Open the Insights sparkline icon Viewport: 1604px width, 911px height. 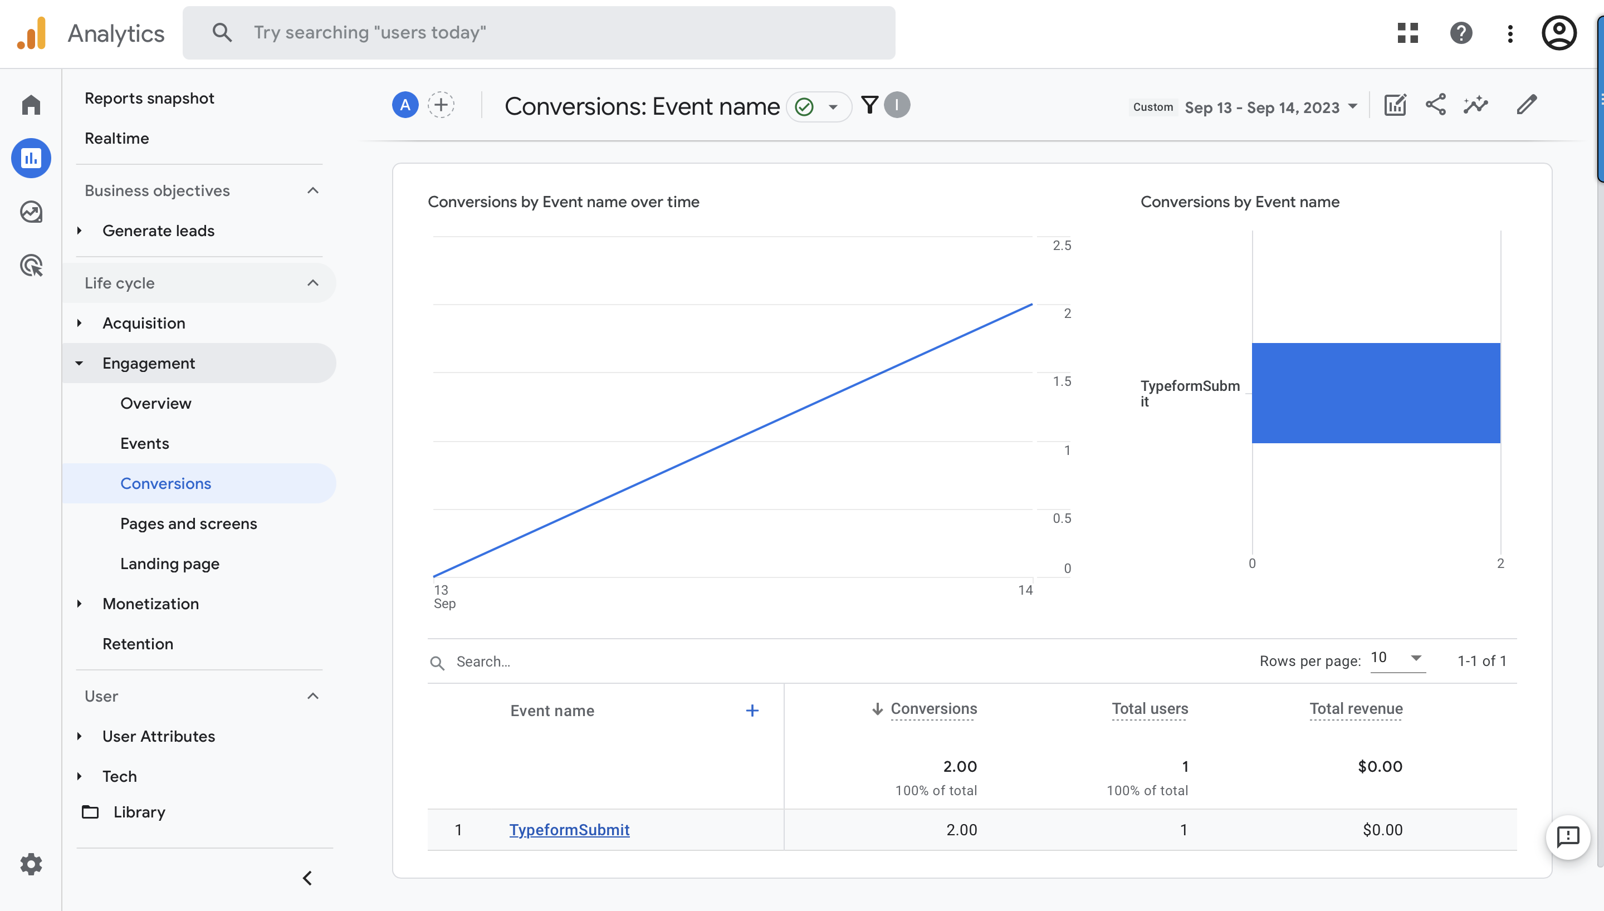[x=1475, y=105]
